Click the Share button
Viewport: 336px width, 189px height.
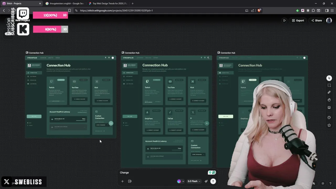[x=317, y=20]
